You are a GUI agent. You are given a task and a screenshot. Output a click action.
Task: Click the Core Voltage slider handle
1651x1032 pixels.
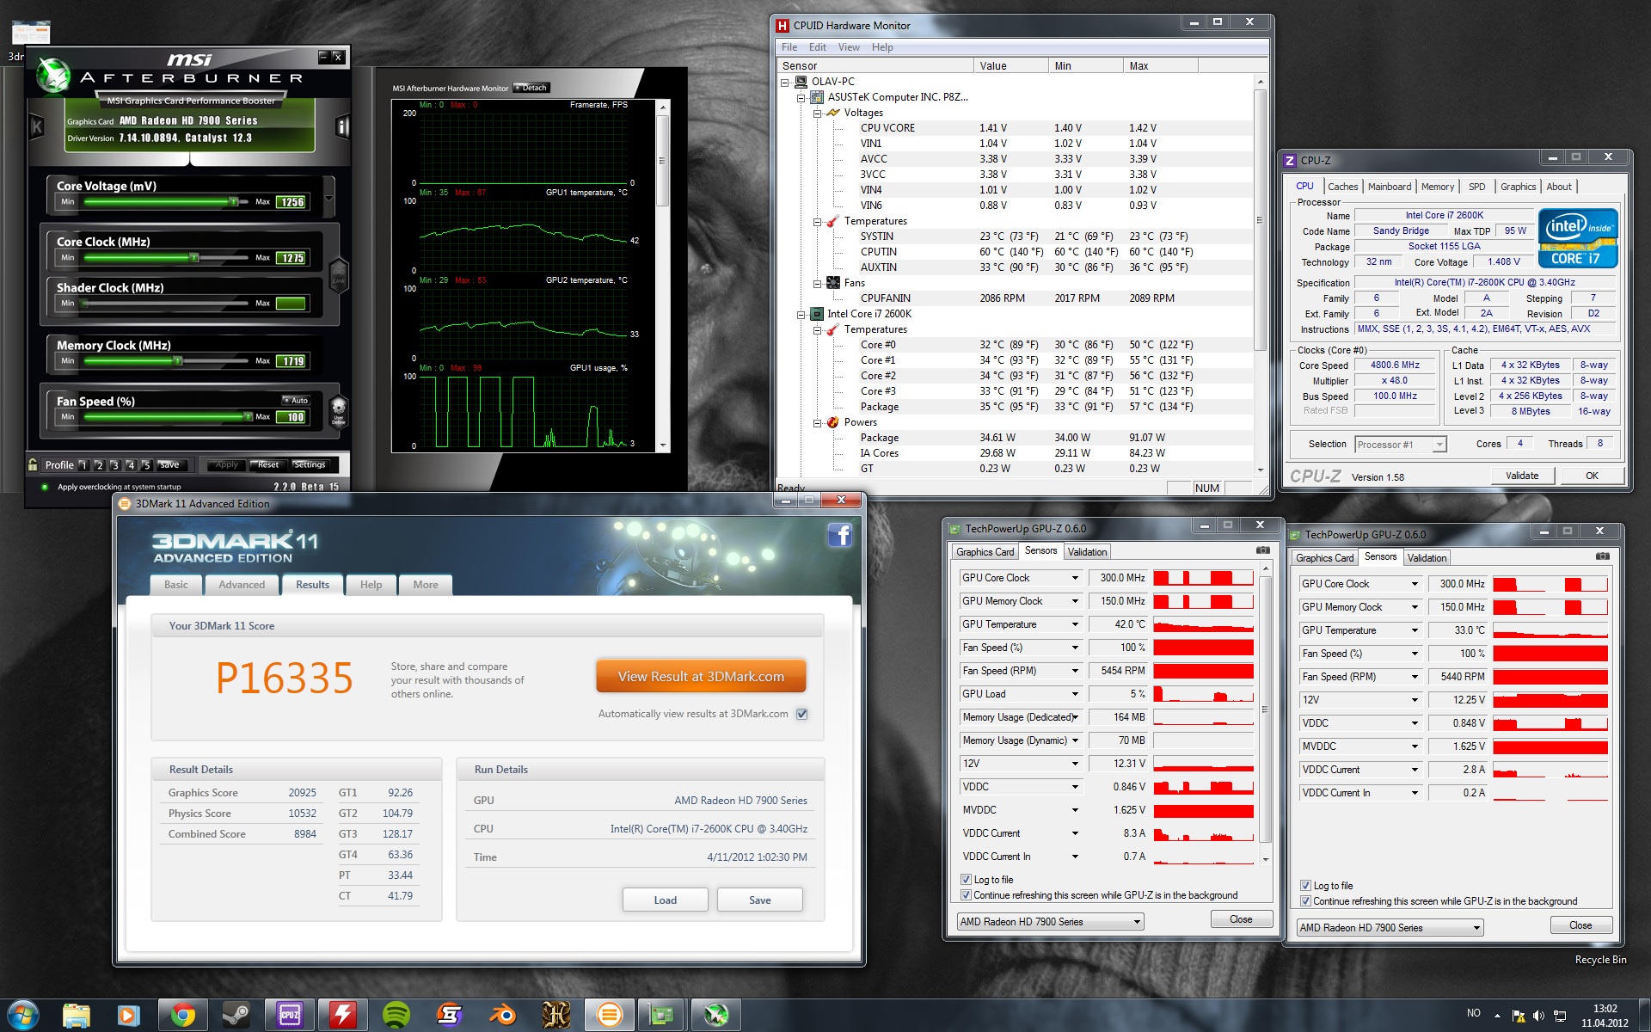click(x=233, y=202)
